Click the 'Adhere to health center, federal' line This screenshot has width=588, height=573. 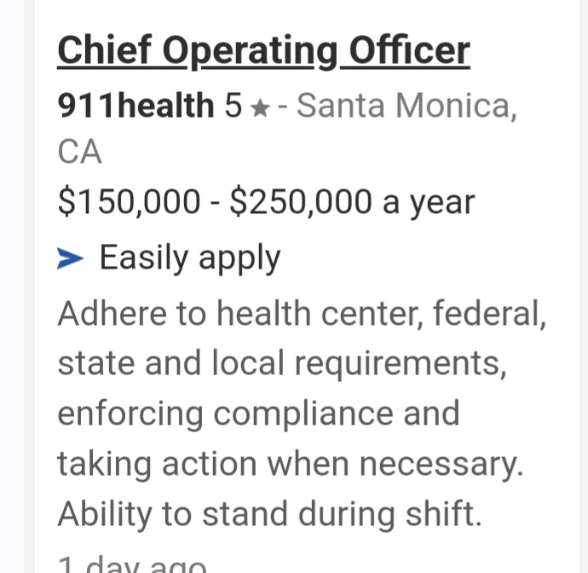302,314
